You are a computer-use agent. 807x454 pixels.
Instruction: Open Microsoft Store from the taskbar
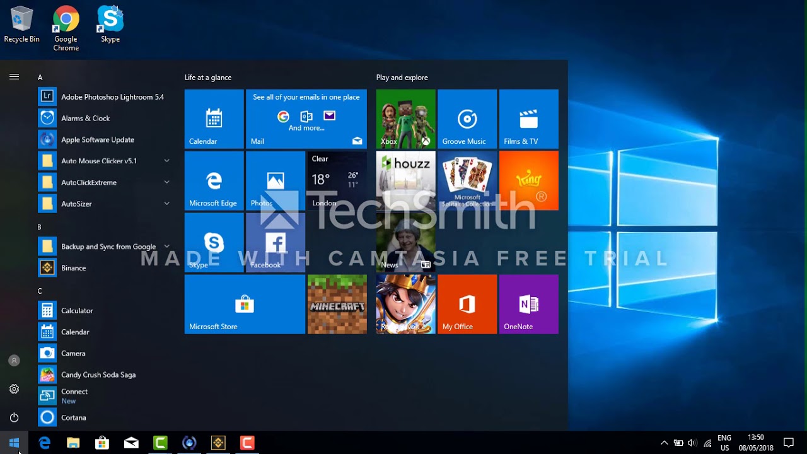click(x=102, y=443)
